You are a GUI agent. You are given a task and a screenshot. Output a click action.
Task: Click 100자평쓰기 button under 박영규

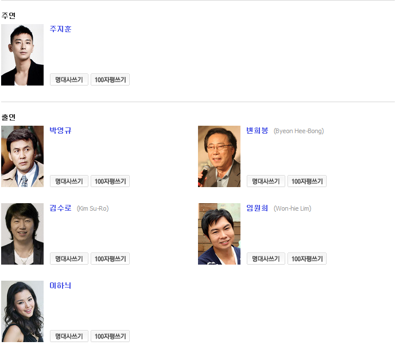coord(110,181)
